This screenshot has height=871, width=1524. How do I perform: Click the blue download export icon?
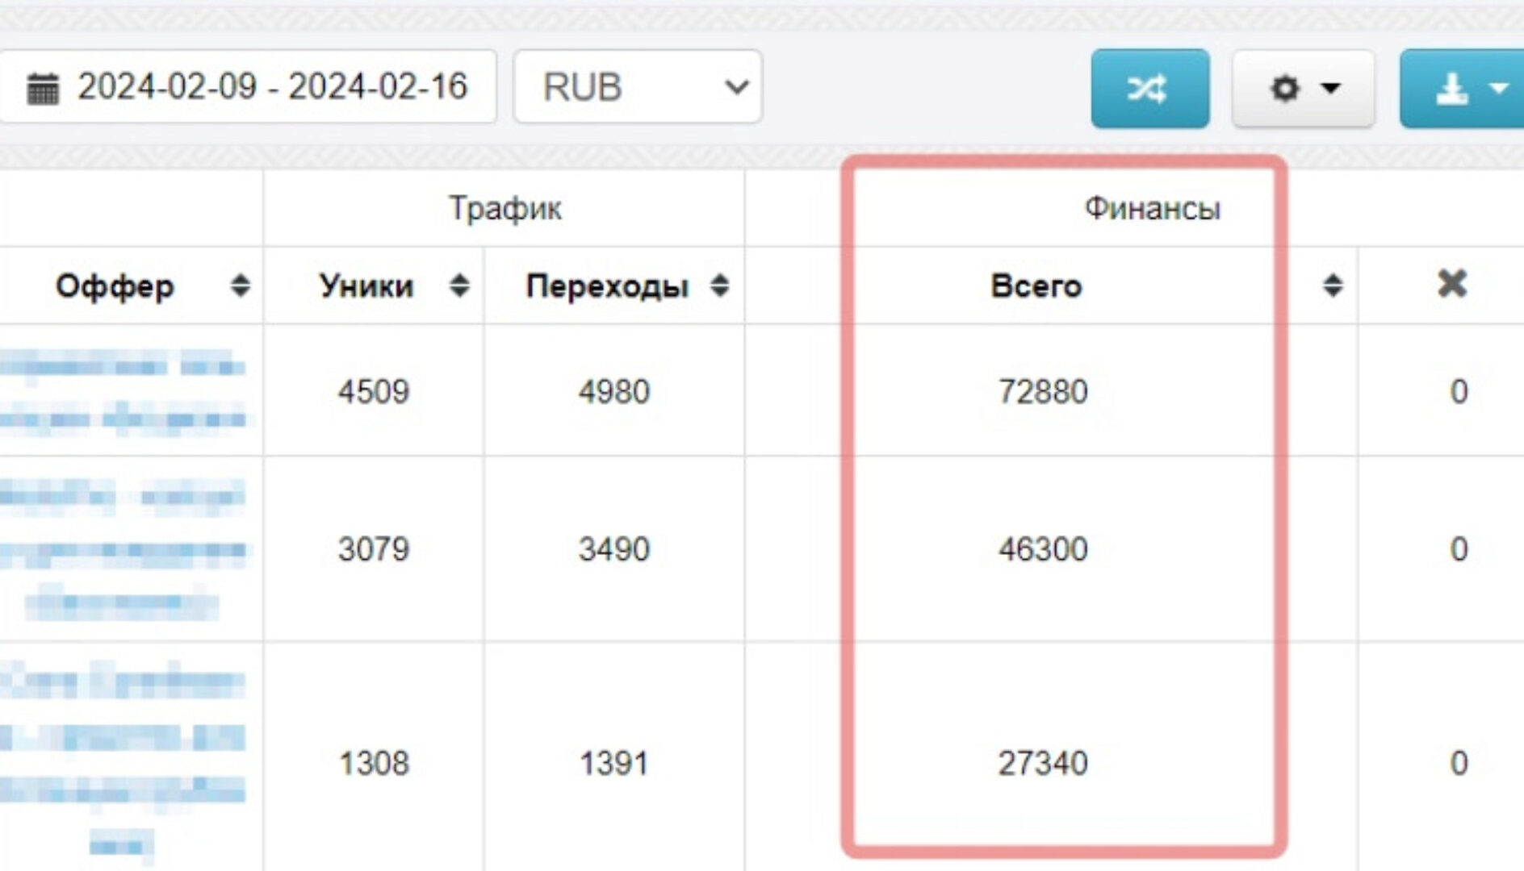pos(1450,89)
